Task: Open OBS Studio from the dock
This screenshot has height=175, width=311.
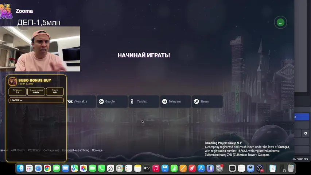Action: (260, 168)
